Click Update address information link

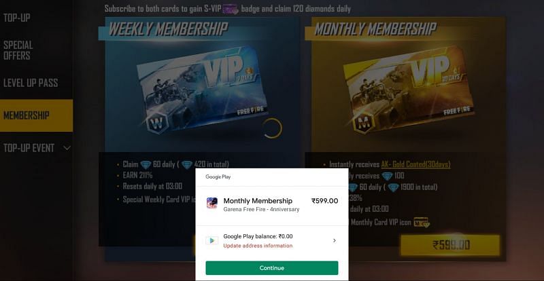[x=258, y=246]
